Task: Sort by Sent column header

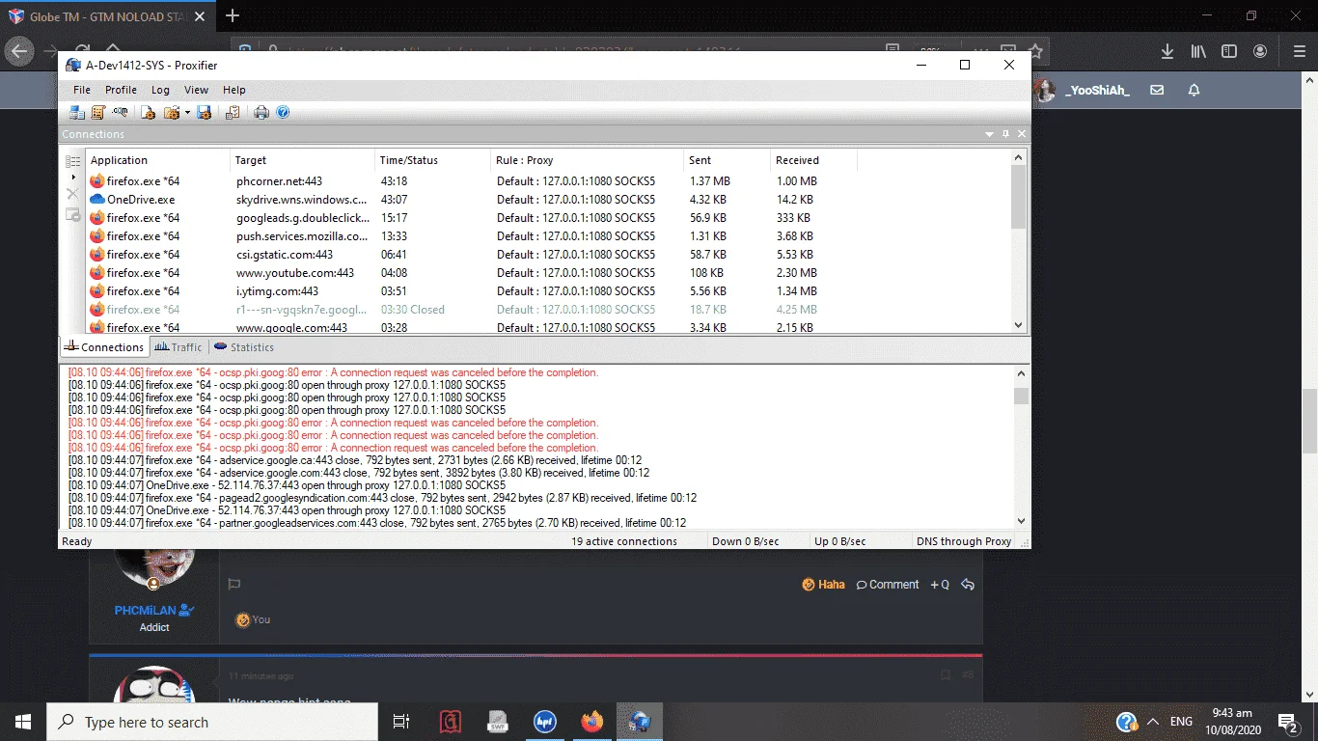Action: click(728, 160)
